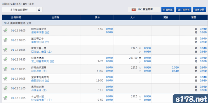Collapse the NBA 美國職業籃球-全場 league header
The image size is (208, 103).
105,23
